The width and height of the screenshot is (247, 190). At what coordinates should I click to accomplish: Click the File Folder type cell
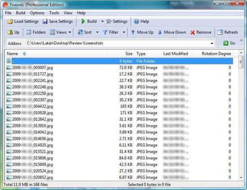(x=146, y=61)
